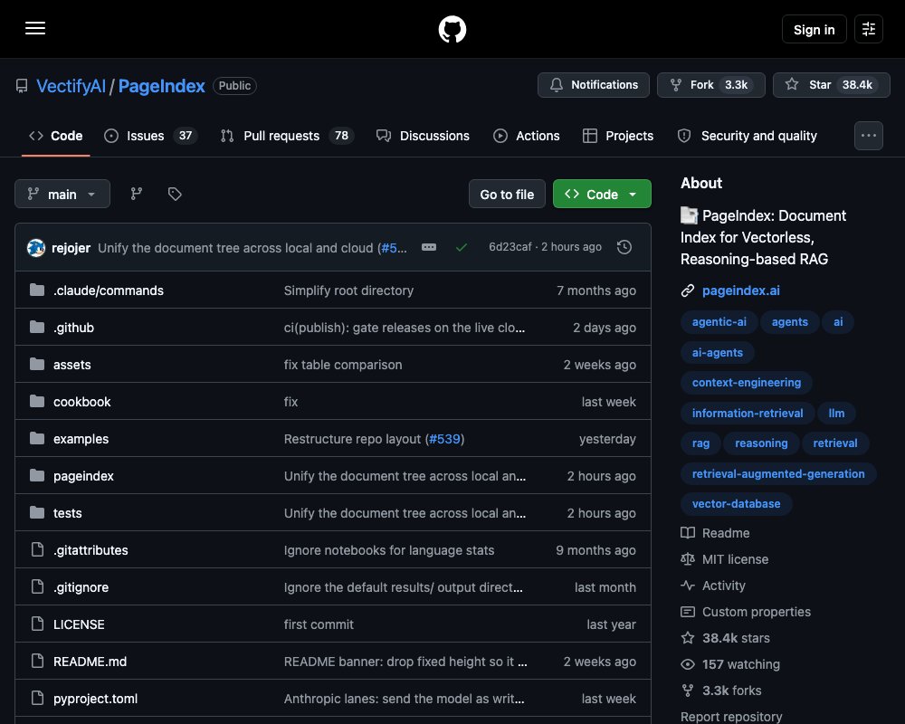Viewport: 905px width, 724px height.
Task: Open pull request #539 link
Action: (x=445, y=439)
